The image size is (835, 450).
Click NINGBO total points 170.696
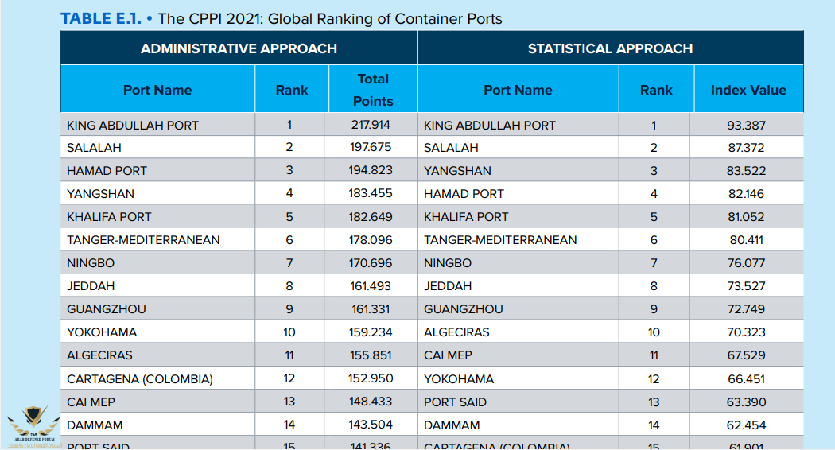point(371,263)
